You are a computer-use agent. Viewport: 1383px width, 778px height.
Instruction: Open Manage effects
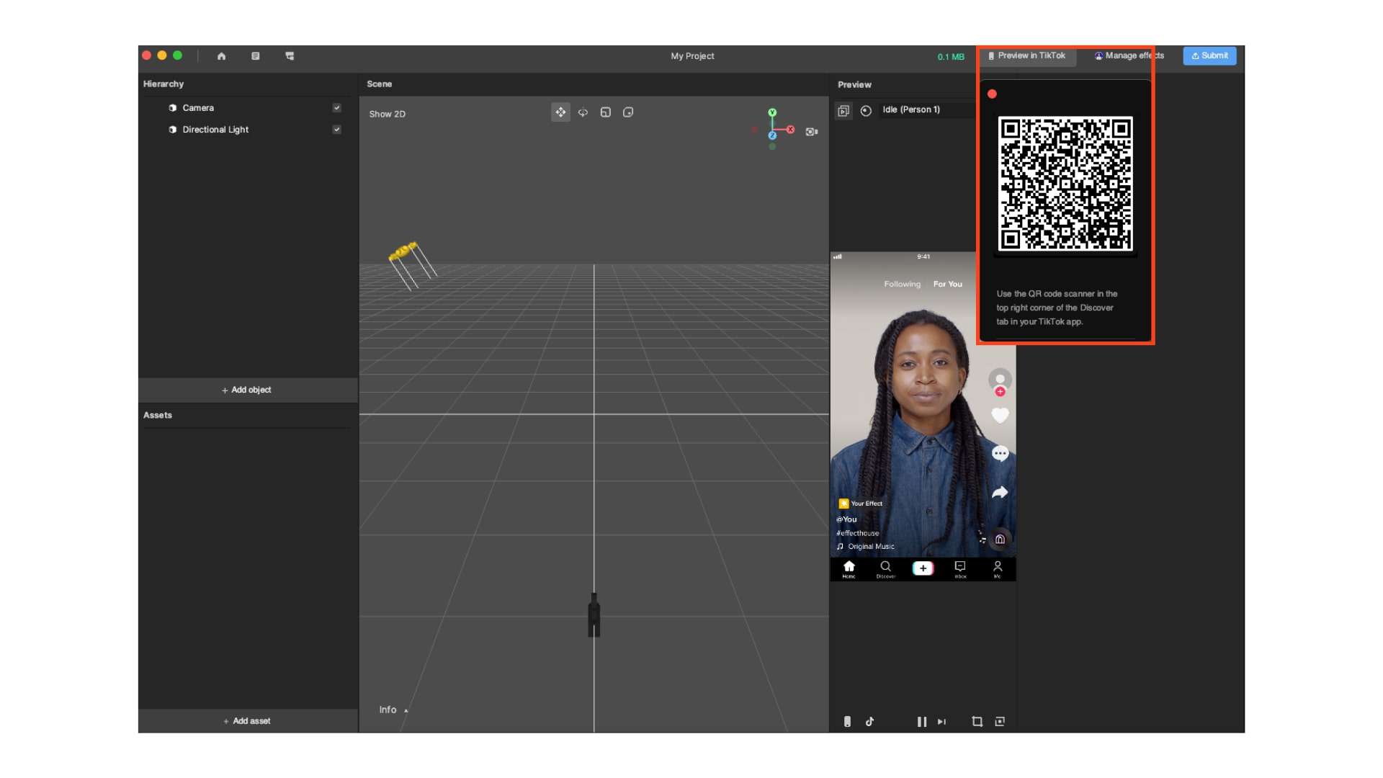(x=1129, y=56)
